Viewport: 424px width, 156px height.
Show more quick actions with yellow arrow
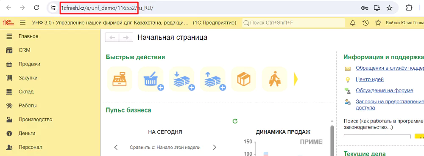click(296, 79)
